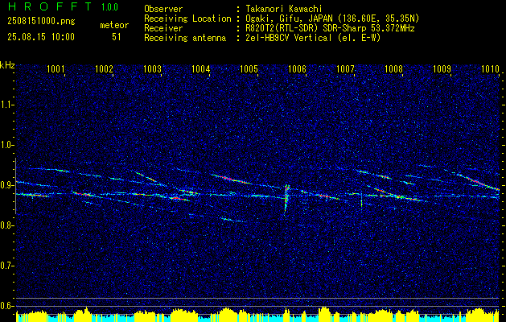
Task: Click the Receiver field label
Action: (x=163, y=28)
